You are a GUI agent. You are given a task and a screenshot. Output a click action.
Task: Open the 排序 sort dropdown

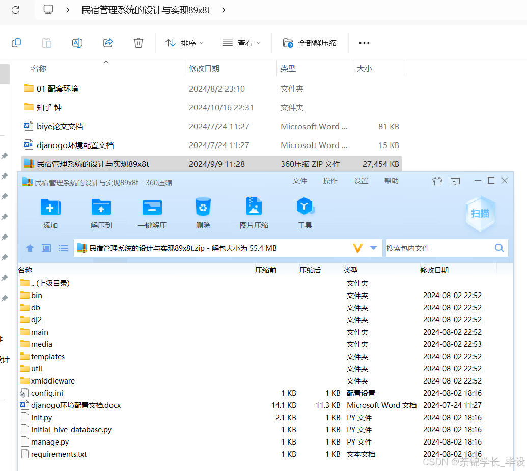click(x=184, y=43)
